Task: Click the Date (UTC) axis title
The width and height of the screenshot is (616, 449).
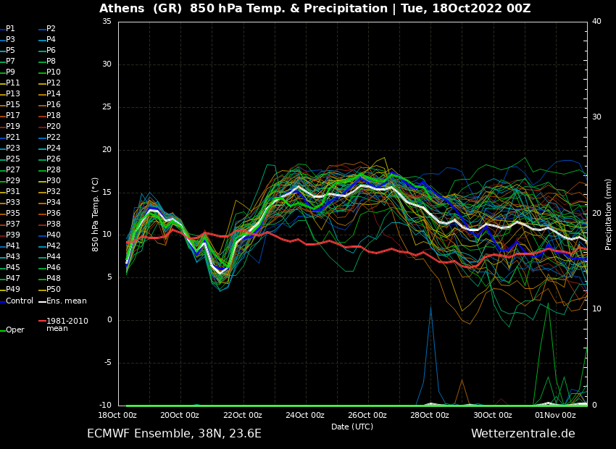Action: coord(352,427)
